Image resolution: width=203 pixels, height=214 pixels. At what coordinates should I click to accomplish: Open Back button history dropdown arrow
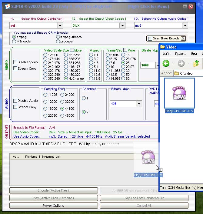point(173,63)
